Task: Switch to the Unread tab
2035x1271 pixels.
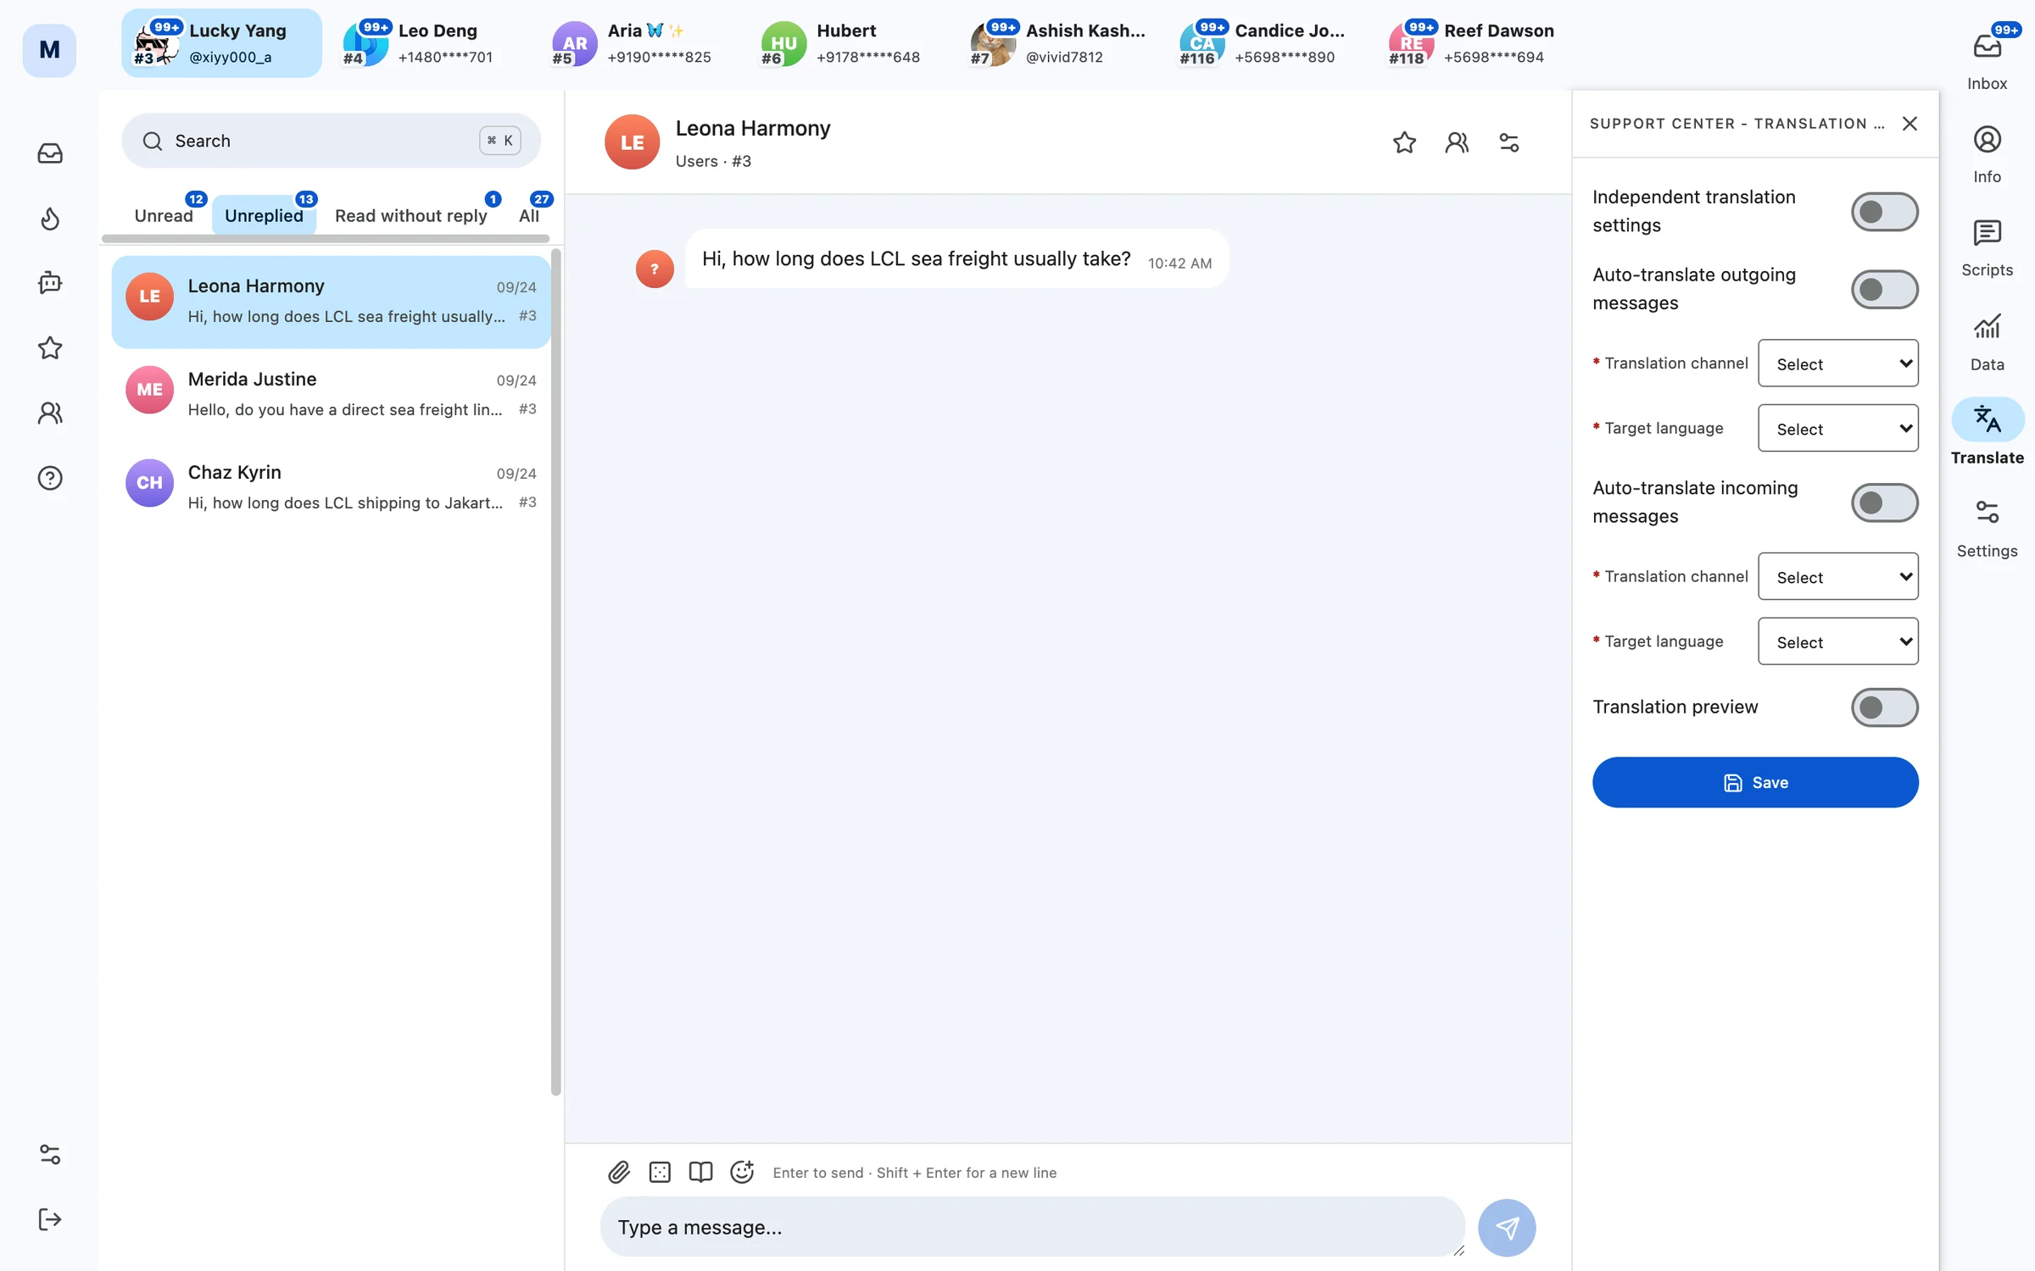Action: [164, 215]
